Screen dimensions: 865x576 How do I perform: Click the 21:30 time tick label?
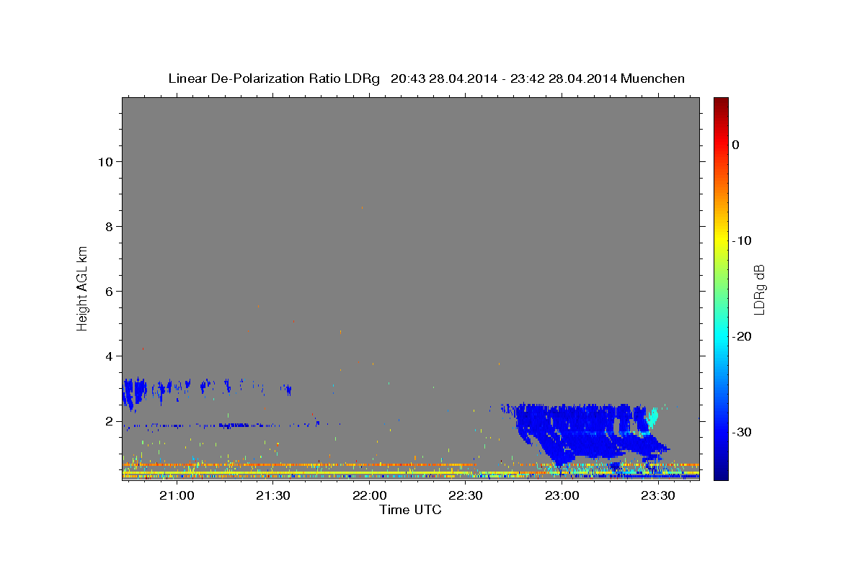coord(273,495)
